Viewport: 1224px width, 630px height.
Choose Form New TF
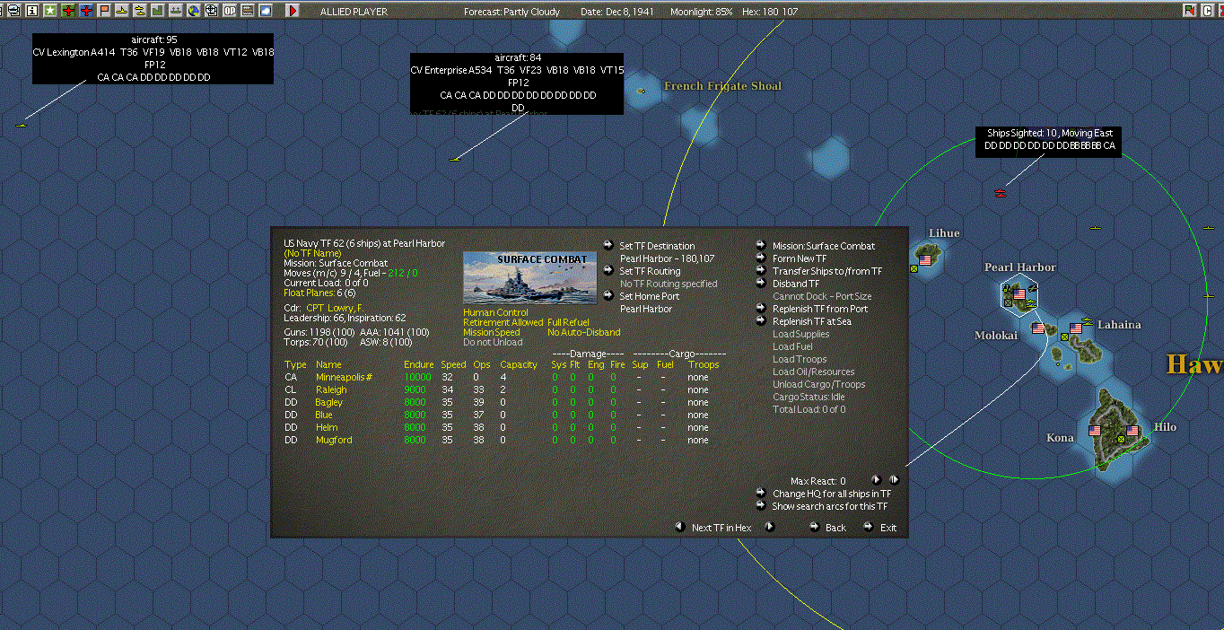800,258
